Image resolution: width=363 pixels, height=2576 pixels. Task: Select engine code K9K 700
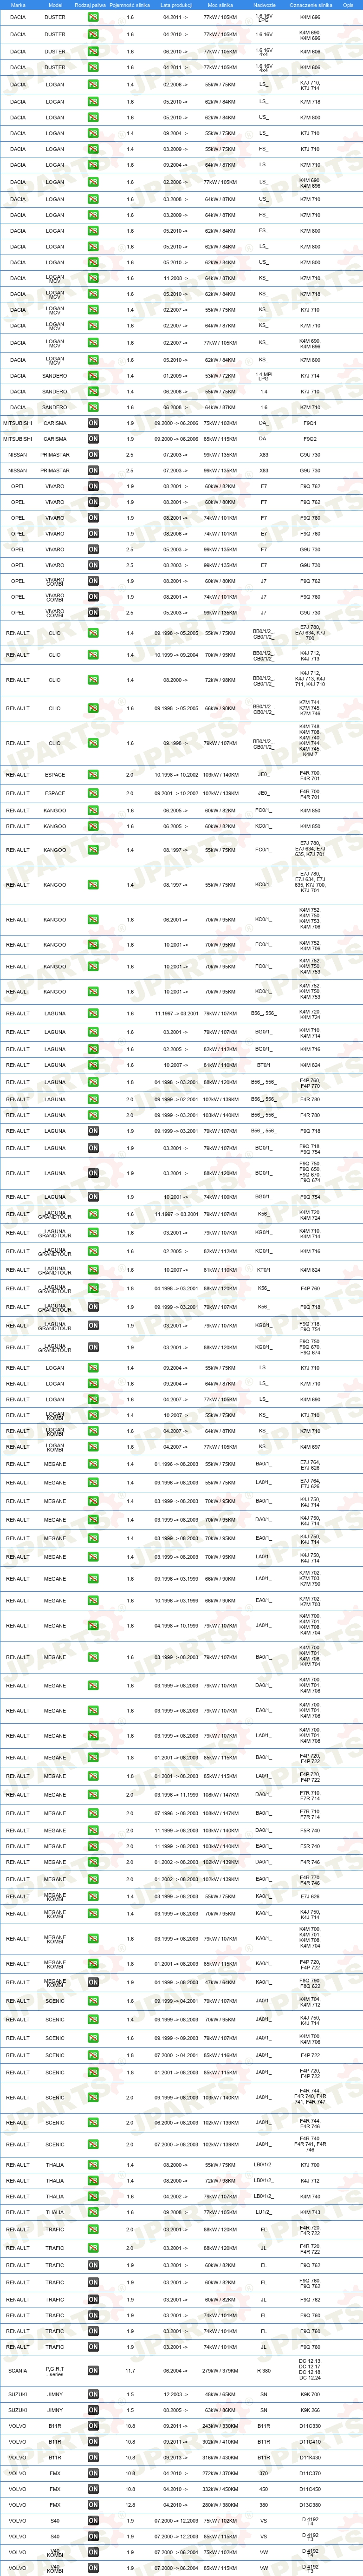coord(310,2394)
